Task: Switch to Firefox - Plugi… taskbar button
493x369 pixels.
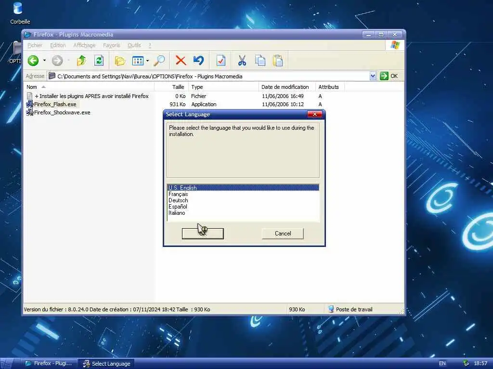Action: click(x=49, y=363)
